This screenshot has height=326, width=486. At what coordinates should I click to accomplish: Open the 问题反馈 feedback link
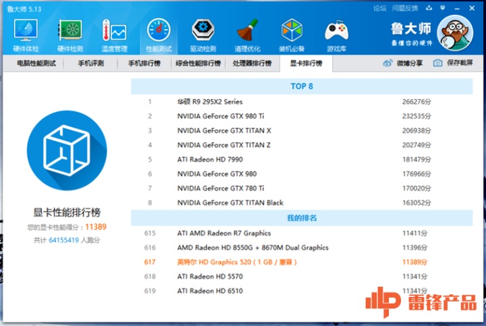tap(405, 8)
